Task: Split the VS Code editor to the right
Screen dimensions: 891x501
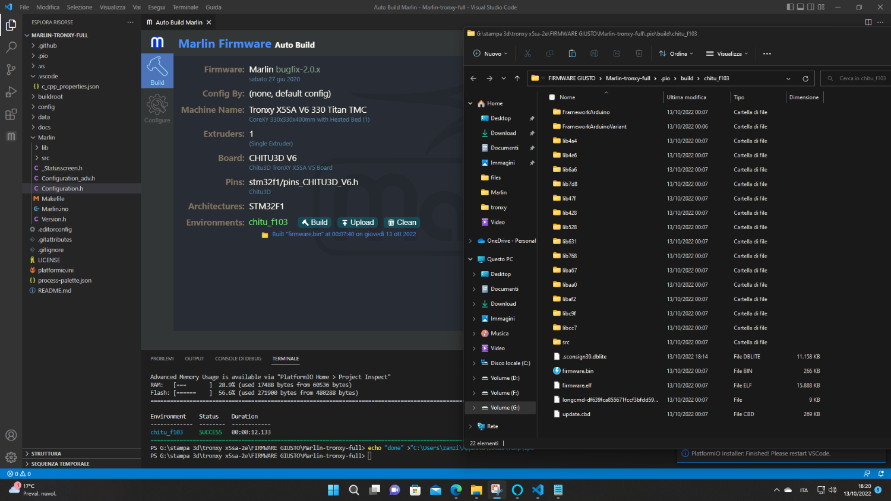Action: click(868, 22)
